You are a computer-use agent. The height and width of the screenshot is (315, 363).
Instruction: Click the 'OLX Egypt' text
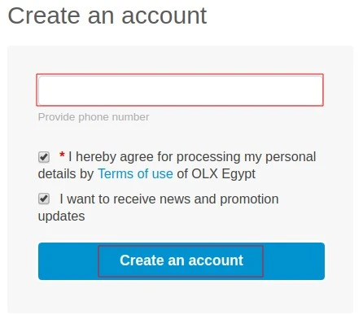[x=224, y=174]
